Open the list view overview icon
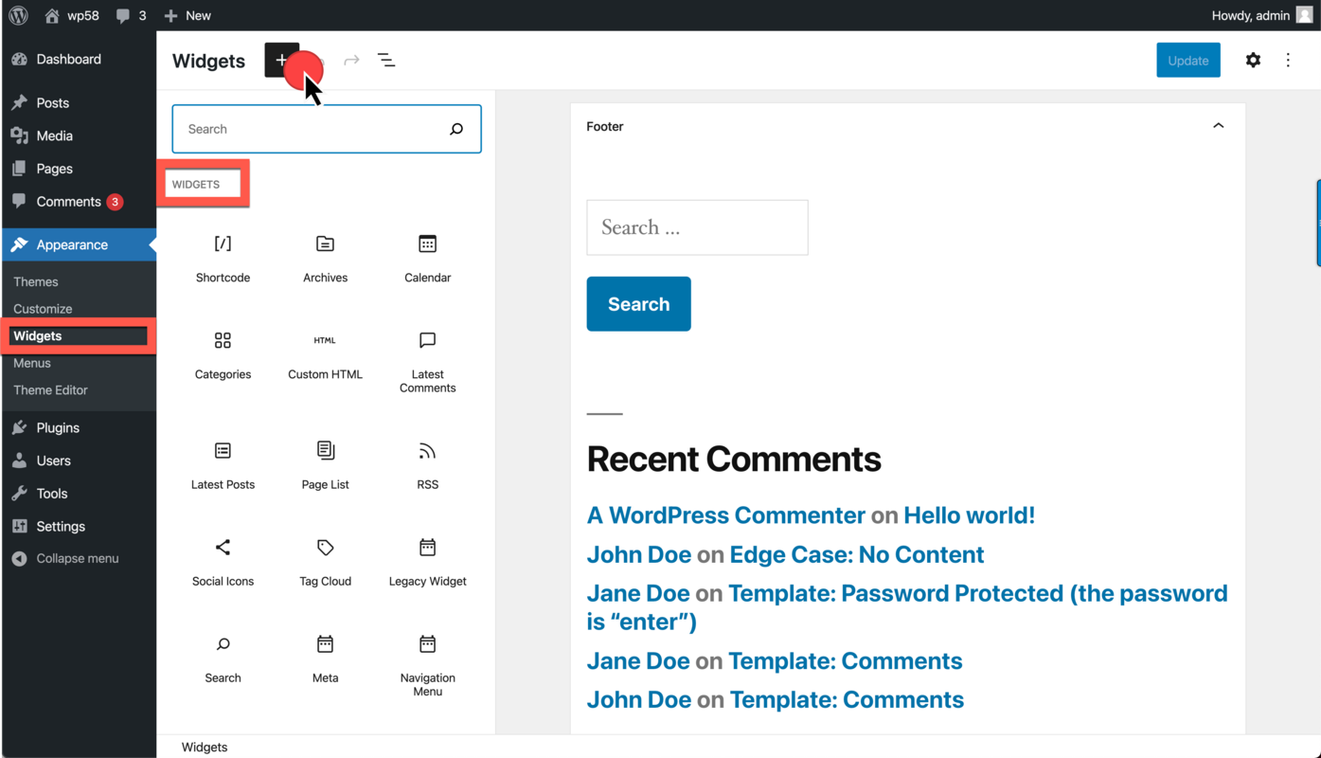This screenshot has height=758, width=1321. 386,59
